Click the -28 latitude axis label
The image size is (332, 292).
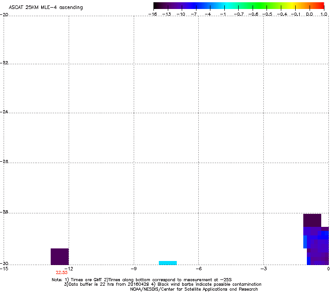click(4, 212)
